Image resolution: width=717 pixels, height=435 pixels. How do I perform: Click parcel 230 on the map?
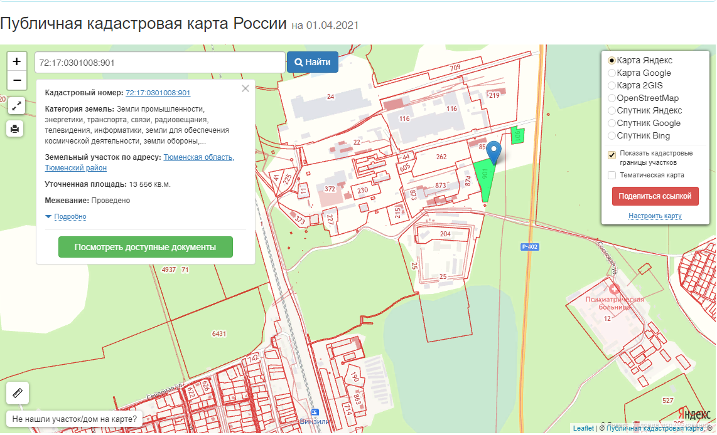tap(363, 191)
